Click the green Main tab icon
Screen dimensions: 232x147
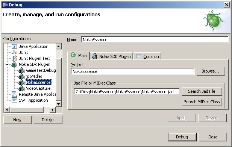(73, 55)
